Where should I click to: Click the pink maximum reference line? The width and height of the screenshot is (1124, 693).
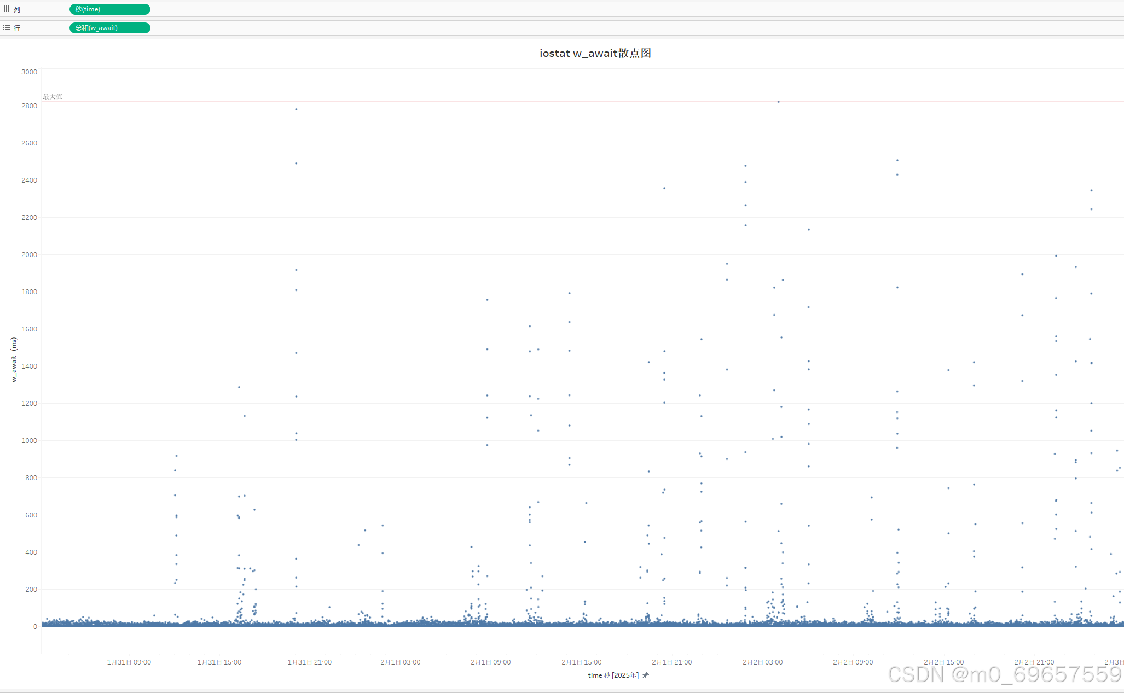pos(438,102)
